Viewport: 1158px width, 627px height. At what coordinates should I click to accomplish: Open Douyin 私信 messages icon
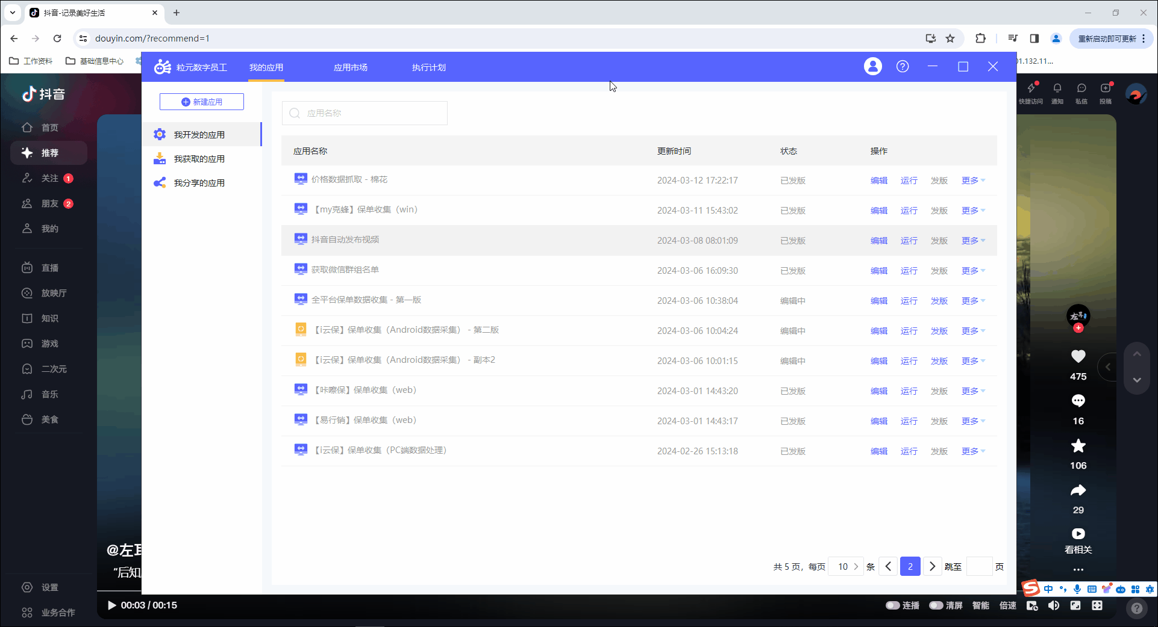(1081, 88)
